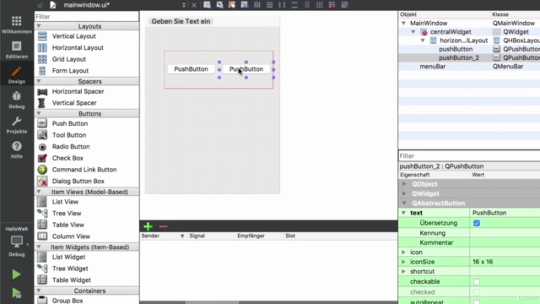Viewport: 540px width, 304px height.
Task: Open the Willkommen mode in sidebar
Action: tap(17, 24)
